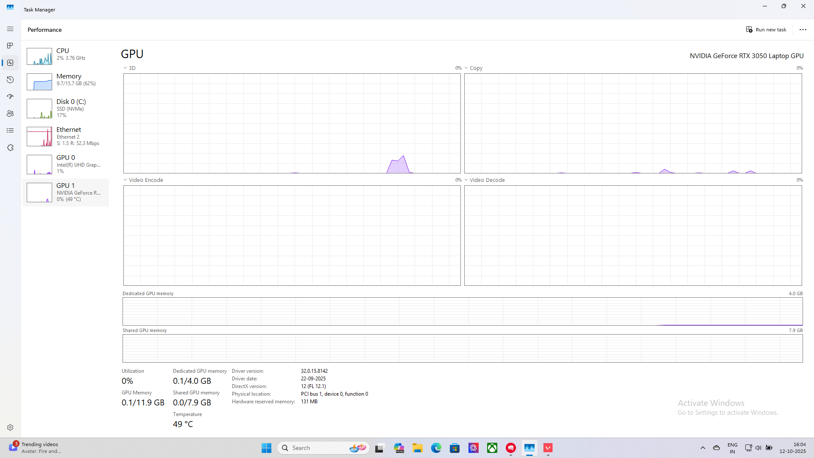Open the App history page icon
Viewport: 814px width, 458px height.
10,80
